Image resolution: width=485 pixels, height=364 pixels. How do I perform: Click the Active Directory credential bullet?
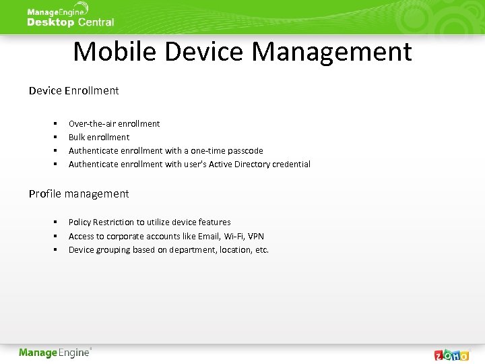pyautogui.click(x=189, y=164)
